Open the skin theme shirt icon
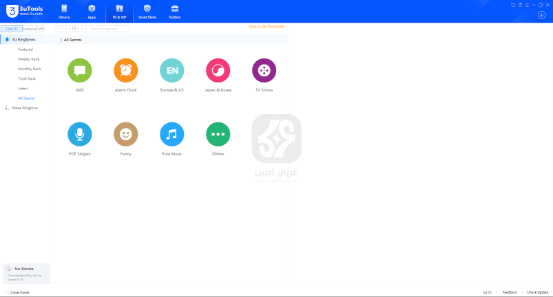Image resolution: width=553 pixels, height=297 pixels. click(x=513, y=5)
